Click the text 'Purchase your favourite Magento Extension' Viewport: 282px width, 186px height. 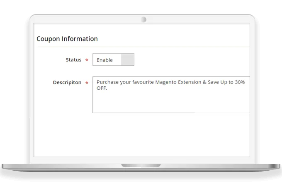pos(149,82)
